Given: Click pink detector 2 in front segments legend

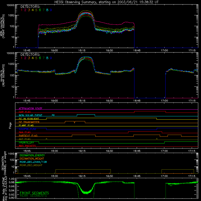Looking at the screenshot, I should 25,10.
